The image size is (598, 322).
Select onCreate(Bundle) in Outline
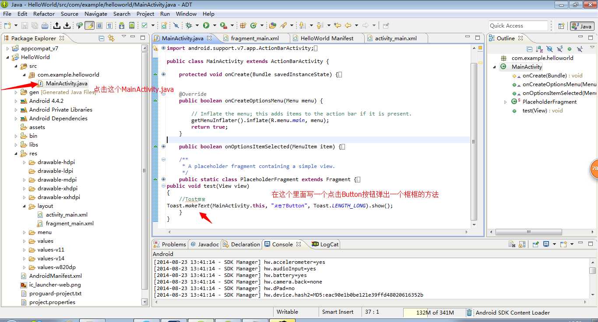point(552,76)
